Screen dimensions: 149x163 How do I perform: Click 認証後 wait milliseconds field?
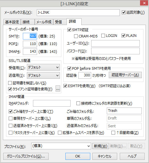click(x=85, y=75)
